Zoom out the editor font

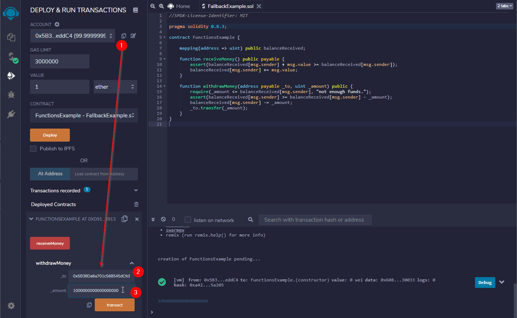[153, 6]
